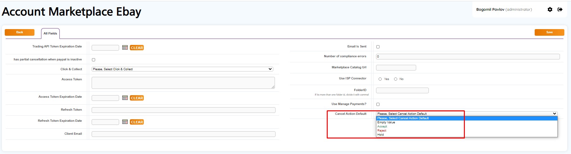Click the Back button
The image size is (571, 154).
20,32
